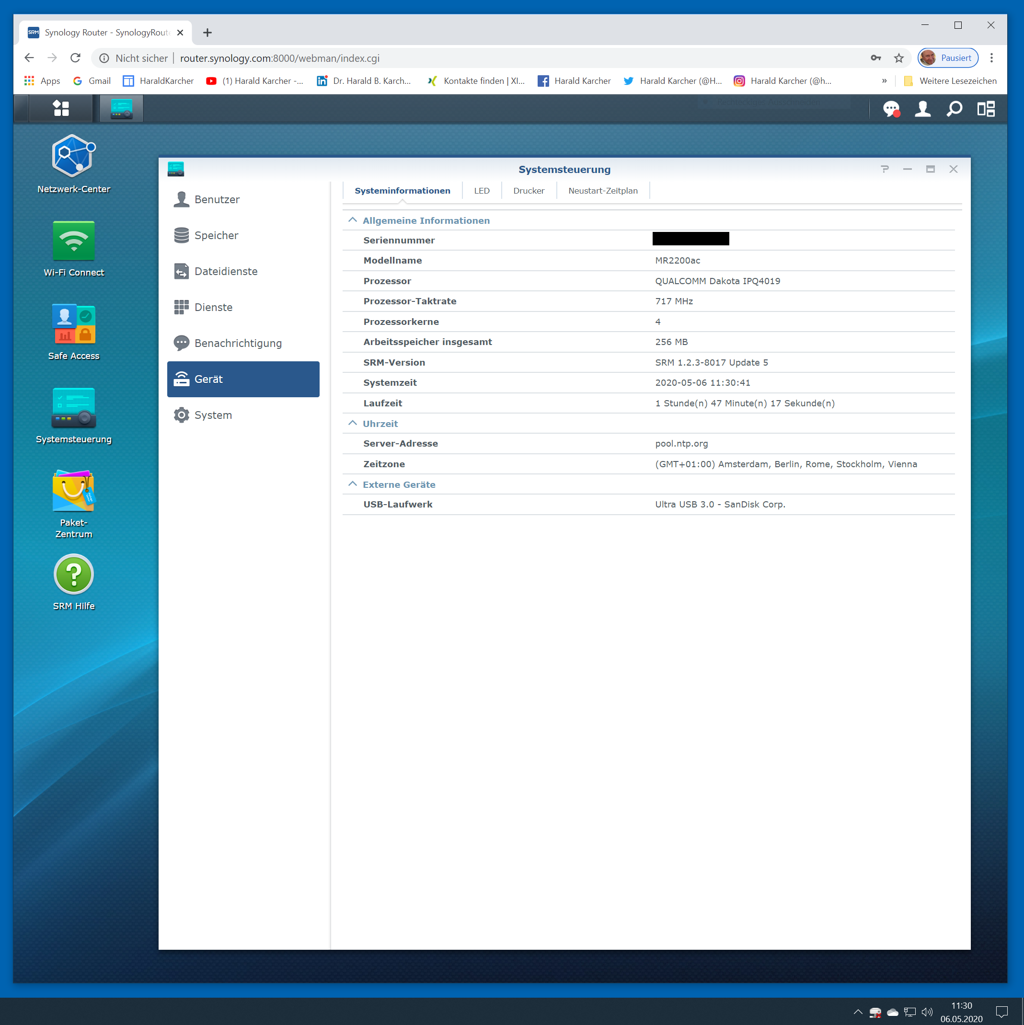Open SRM Hilfe help icon
Image resolution: width=1024 pixels, height=1025 pixels.
pyautogui.click(x=74, y=575)
